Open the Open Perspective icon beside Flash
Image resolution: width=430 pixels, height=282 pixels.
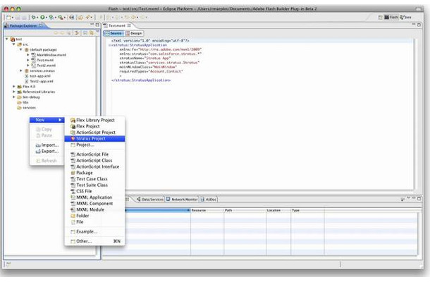(x=380, y=18)
